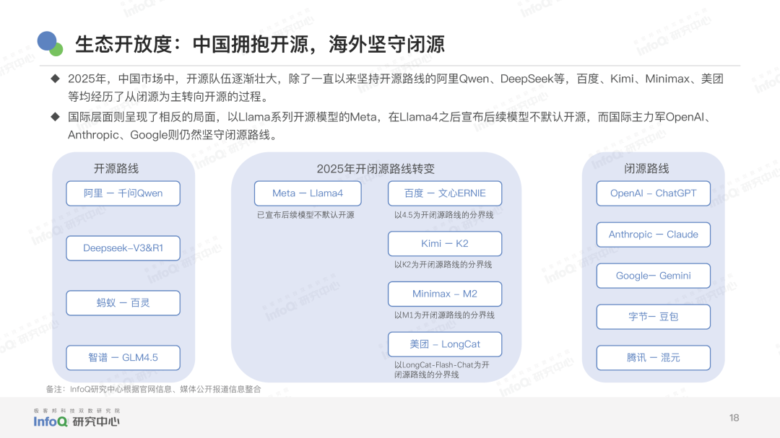Click the InfoQ 研究中心 logo in the footer
The image size is (780, 438).
click(77, 421)
